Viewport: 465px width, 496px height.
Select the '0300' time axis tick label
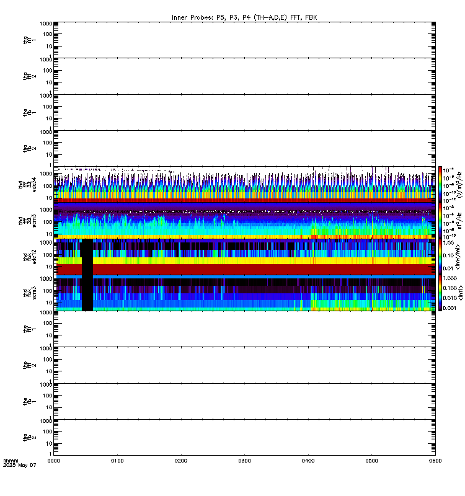click(244, 461)
